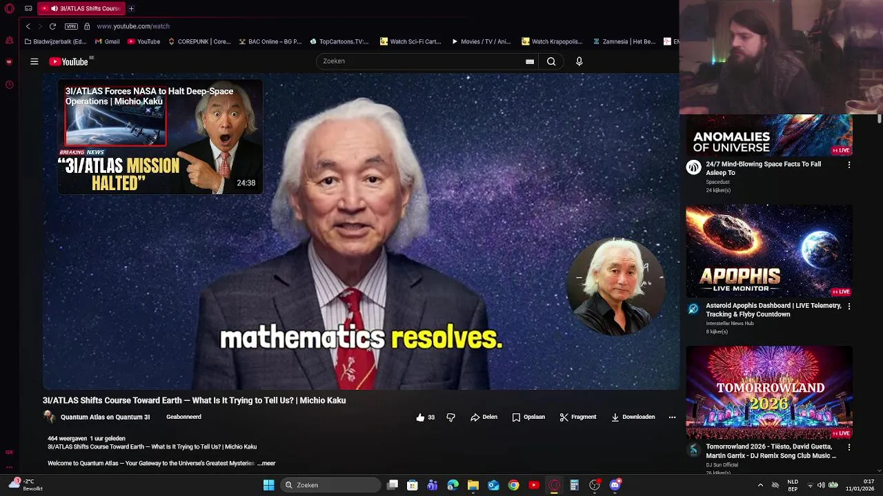
Task: Open the BAC Online bookmark
Action: 270,41
